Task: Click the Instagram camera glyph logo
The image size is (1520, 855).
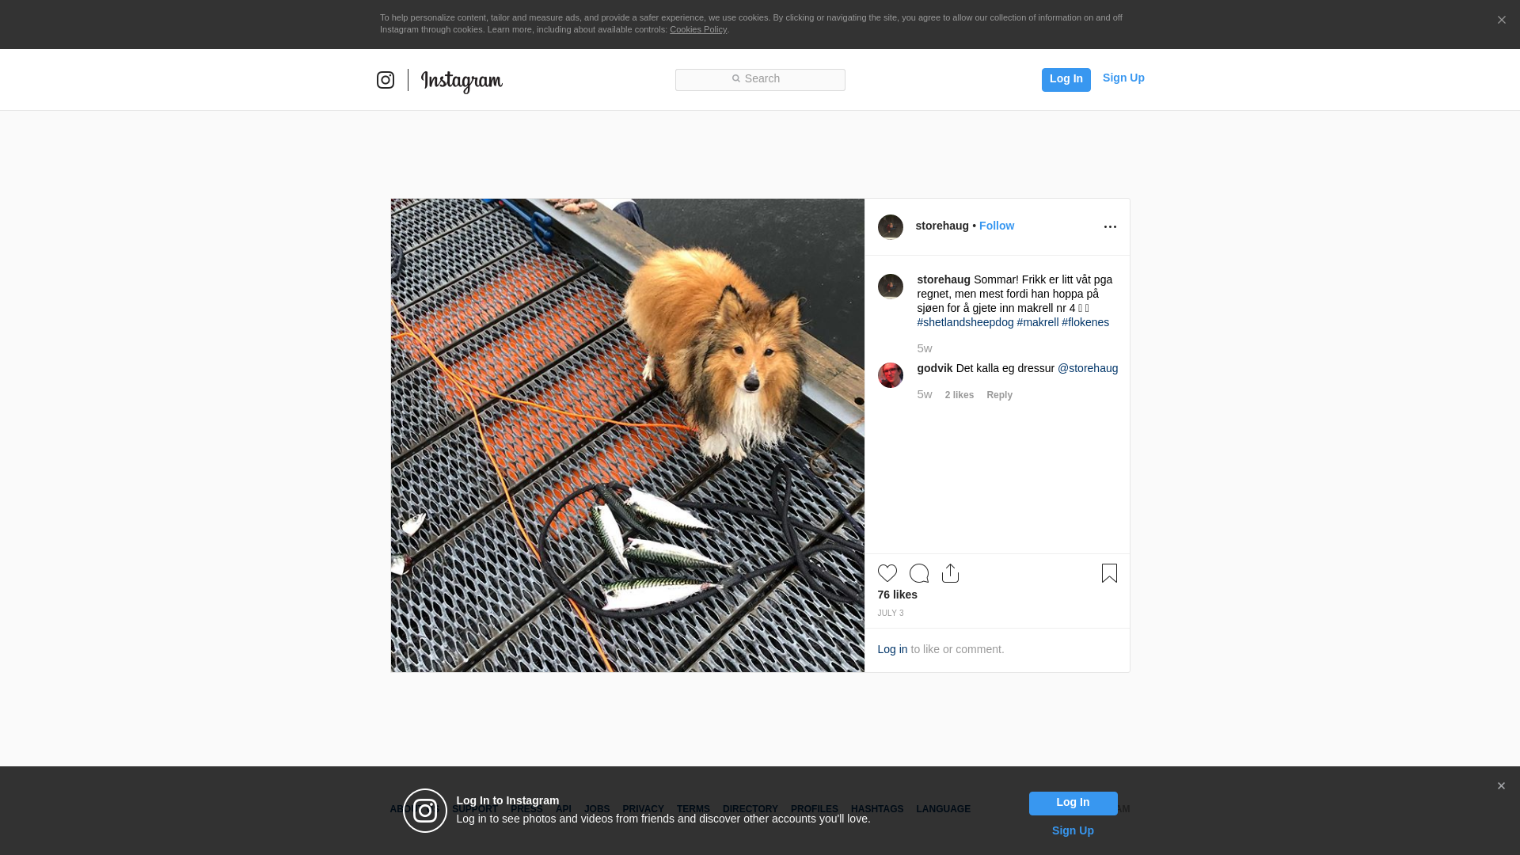Action: tap(386, 80)
